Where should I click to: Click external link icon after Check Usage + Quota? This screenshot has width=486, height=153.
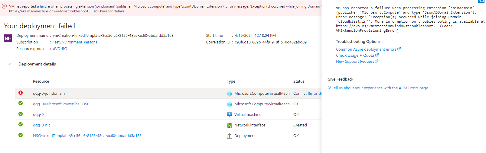click(x=377, y=55)
